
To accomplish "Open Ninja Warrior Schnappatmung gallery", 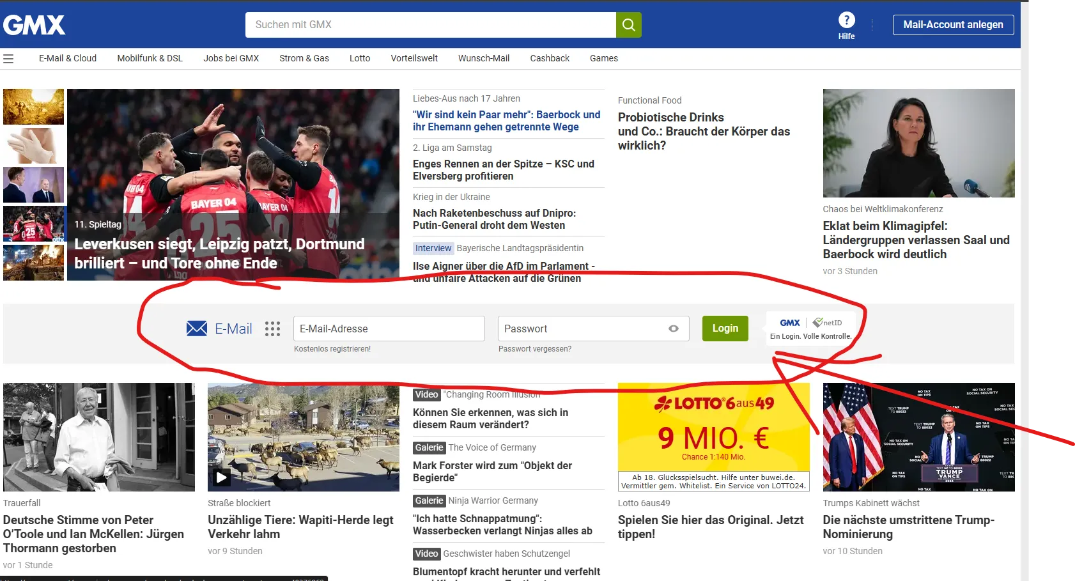I will pos(503,525).
